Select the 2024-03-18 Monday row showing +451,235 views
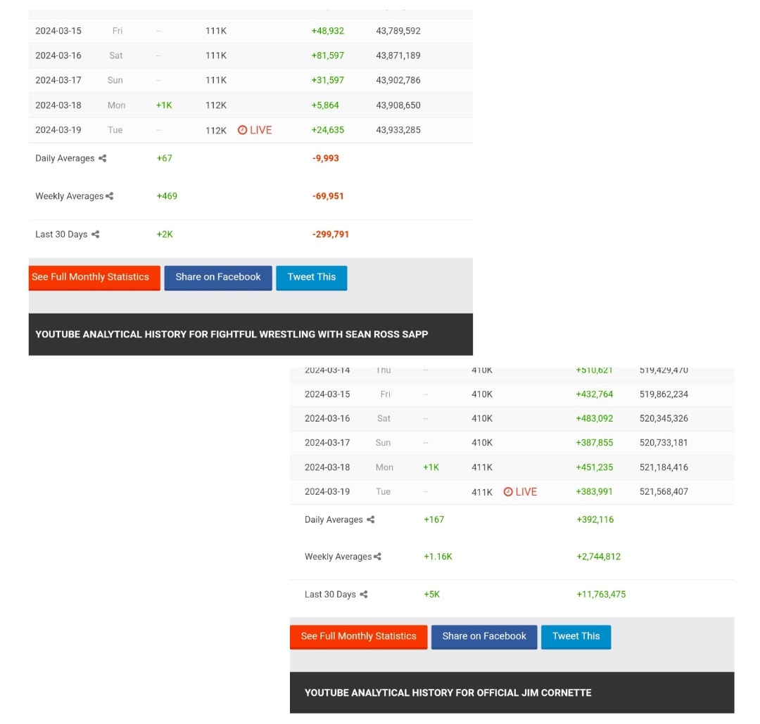 click(493, 467)
